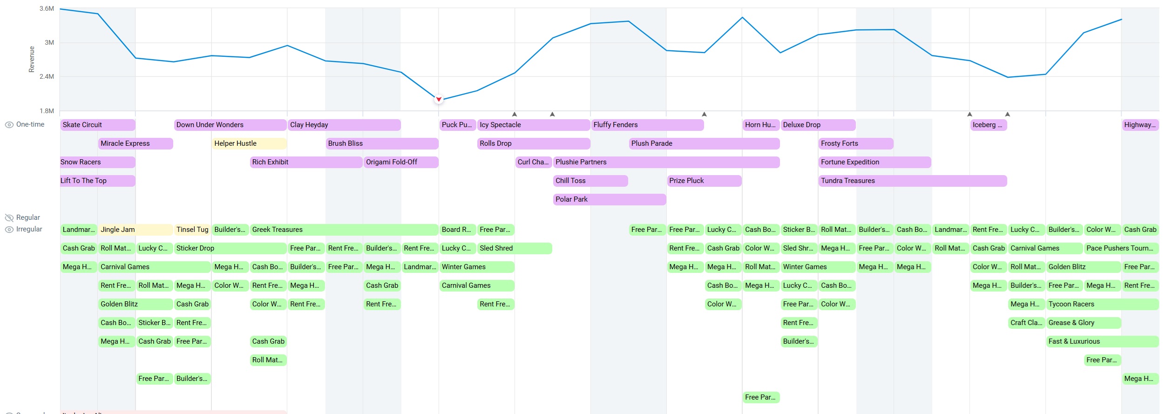Select the Icy Spectacle event bar

[534, 125]
